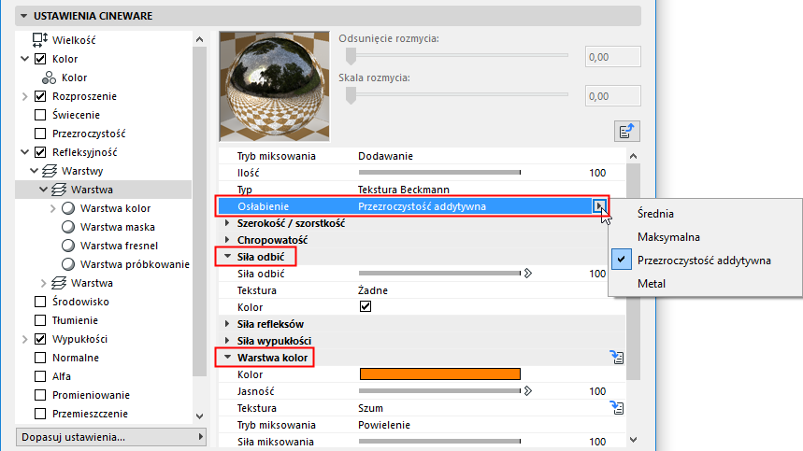The image size is (803, 451).
Task: Click the Warstwy layers stack icon
Action: click(x=50, y=171)
